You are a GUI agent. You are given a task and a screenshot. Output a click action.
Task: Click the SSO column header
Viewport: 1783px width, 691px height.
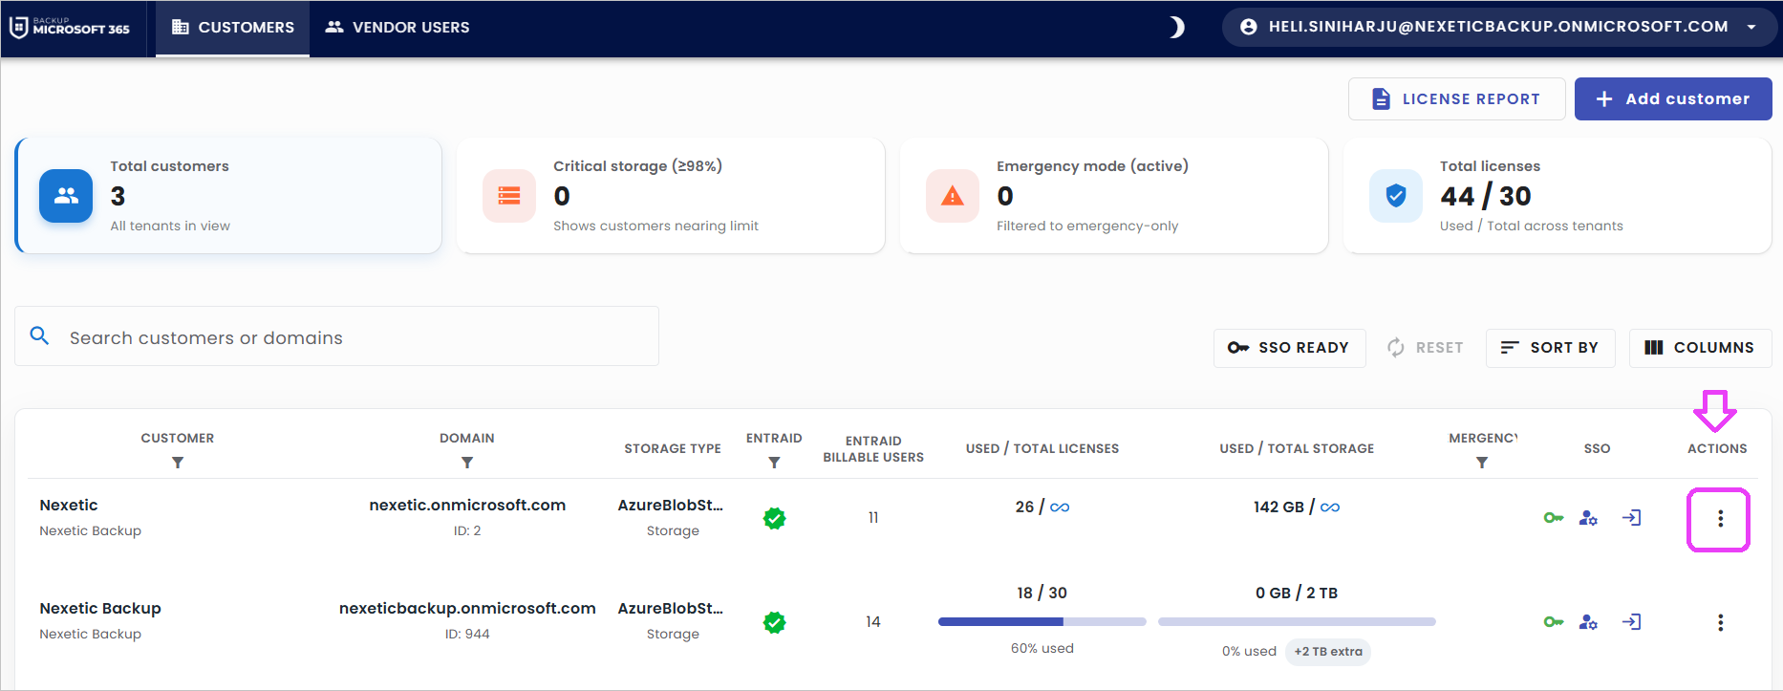click(1597, 448)
